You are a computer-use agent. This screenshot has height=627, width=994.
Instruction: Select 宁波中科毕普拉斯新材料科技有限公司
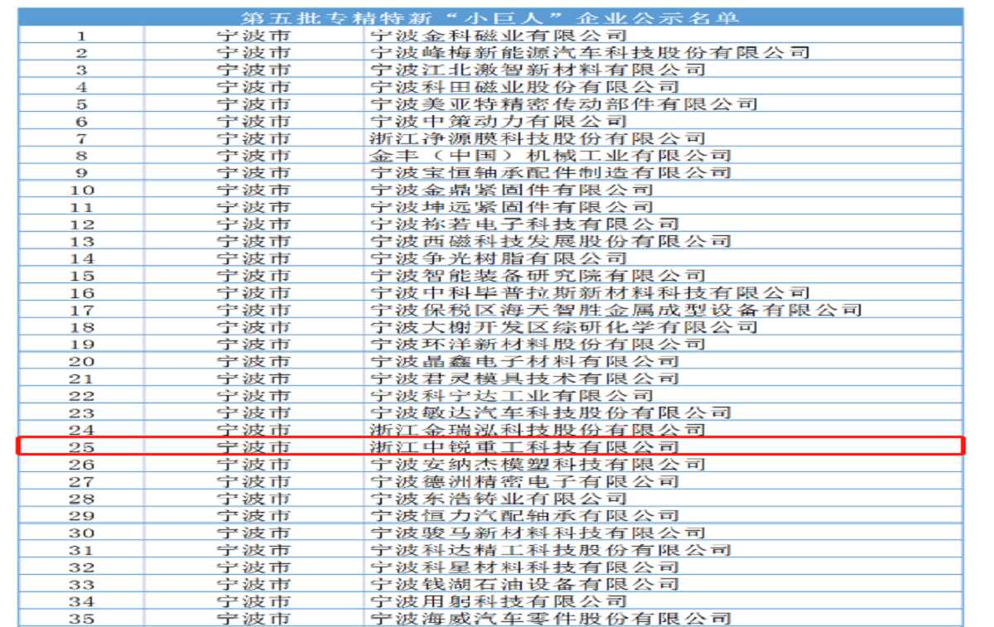tap(590, 292)
